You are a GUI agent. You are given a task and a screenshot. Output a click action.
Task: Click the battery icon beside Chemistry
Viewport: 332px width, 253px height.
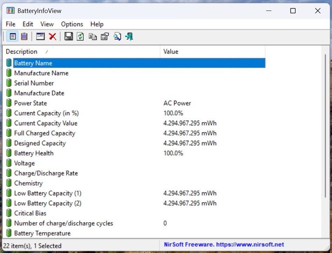[9, 183]
